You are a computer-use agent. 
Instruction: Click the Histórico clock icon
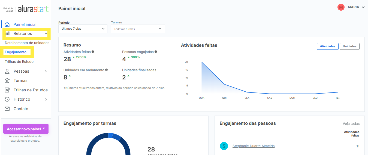(x=7, y=99)
